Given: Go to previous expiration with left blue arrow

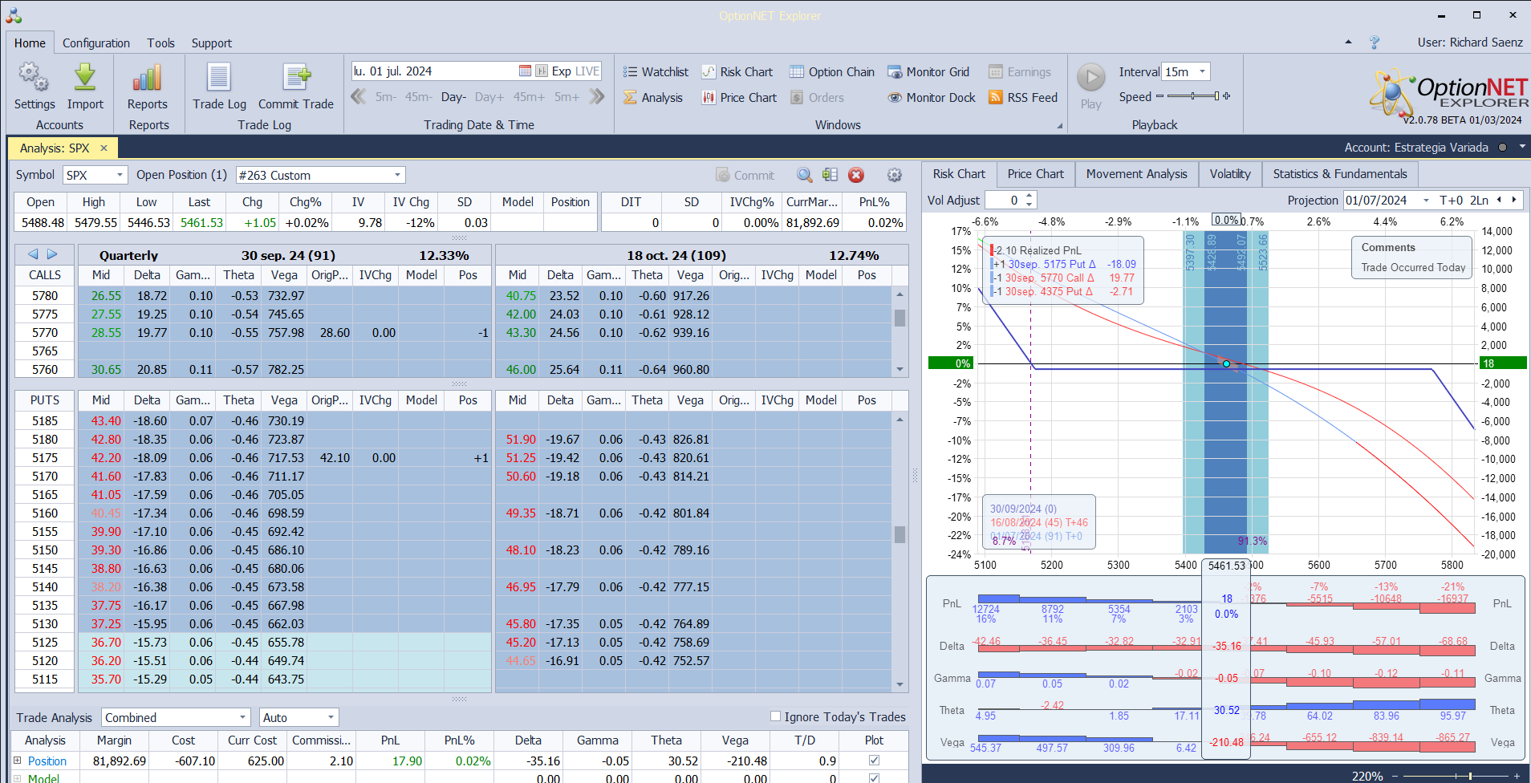Looking at the screenshot, I should click(x=33, y=254).
